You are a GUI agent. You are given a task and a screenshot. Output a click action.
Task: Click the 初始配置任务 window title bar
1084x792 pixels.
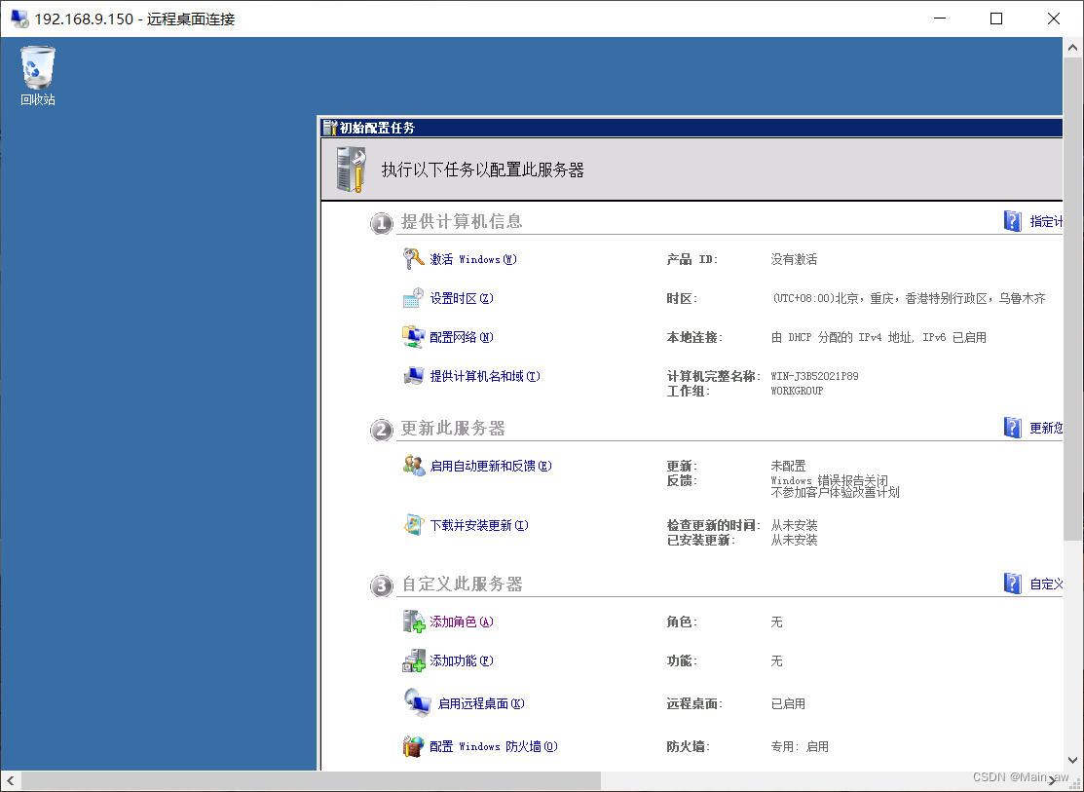pos(692,128)
